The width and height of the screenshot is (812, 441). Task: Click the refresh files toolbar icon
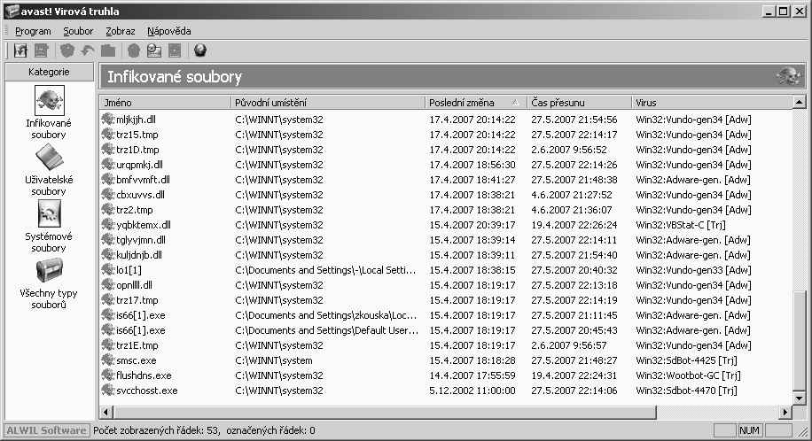tap(20, 50)
